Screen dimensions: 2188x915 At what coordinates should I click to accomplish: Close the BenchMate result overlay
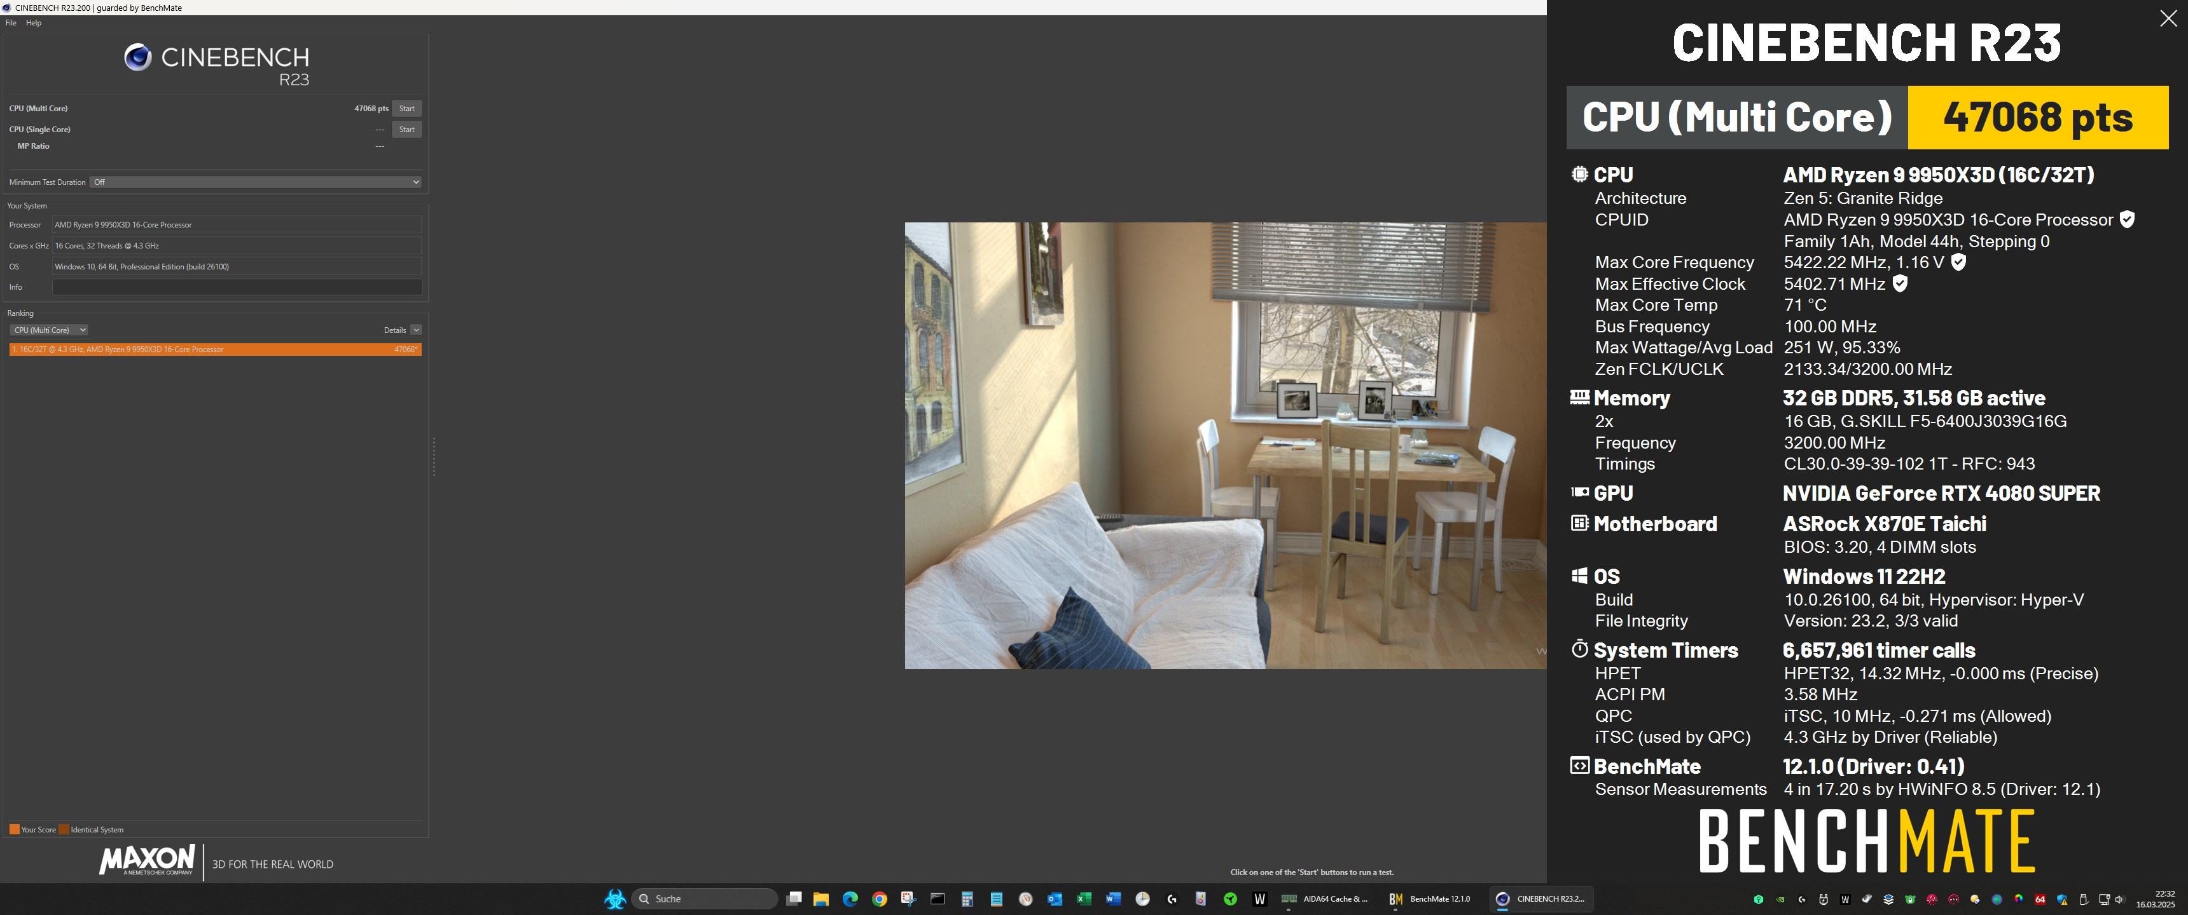coord(2168,20)
